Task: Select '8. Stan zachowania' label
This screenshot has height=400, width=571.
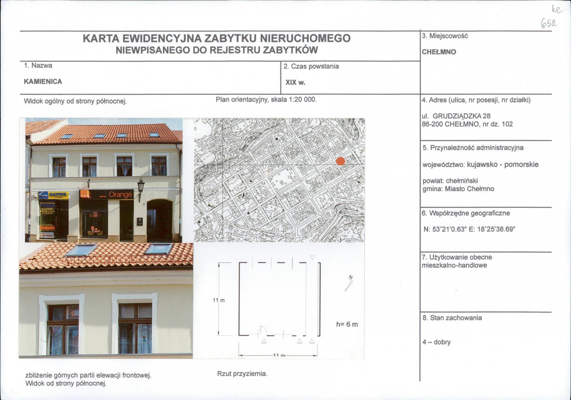Action: 452,318
